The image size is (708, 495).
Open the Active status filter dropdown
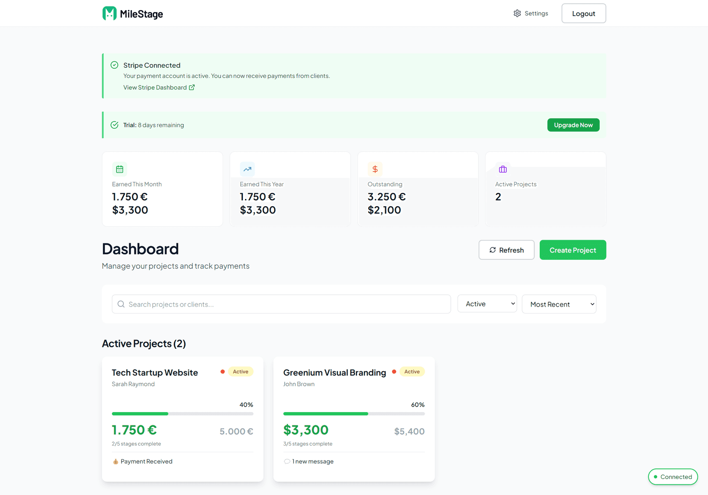(487, 304)
